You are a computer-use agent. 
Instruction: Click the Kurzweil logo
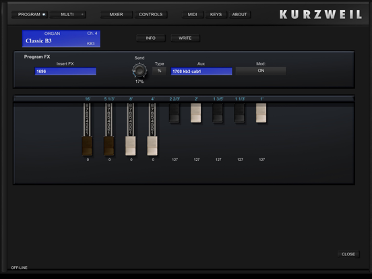click(321, 14)
